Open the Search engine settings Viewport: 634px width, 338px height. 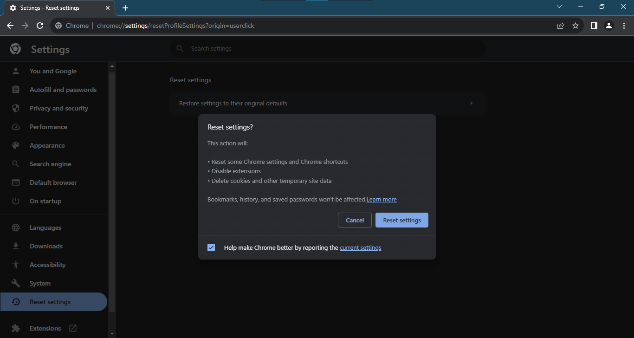coord(50,163)
